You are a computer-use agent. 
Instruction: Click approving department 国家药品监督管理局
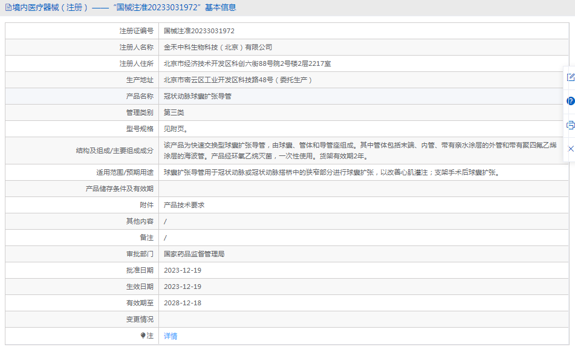click(194, 254)
